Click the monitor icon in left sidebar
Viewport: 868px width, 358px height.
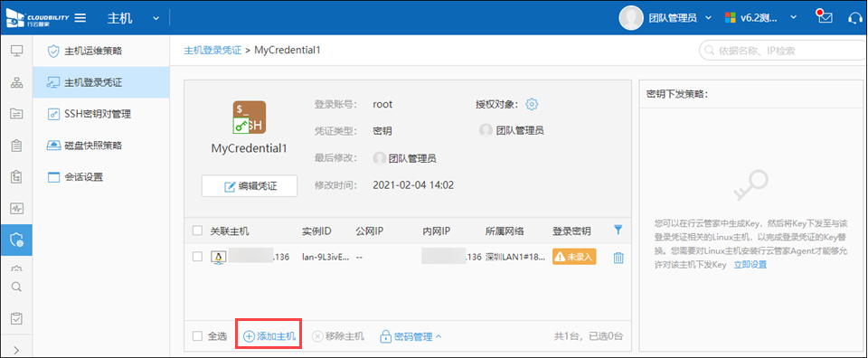coord(16,51)
